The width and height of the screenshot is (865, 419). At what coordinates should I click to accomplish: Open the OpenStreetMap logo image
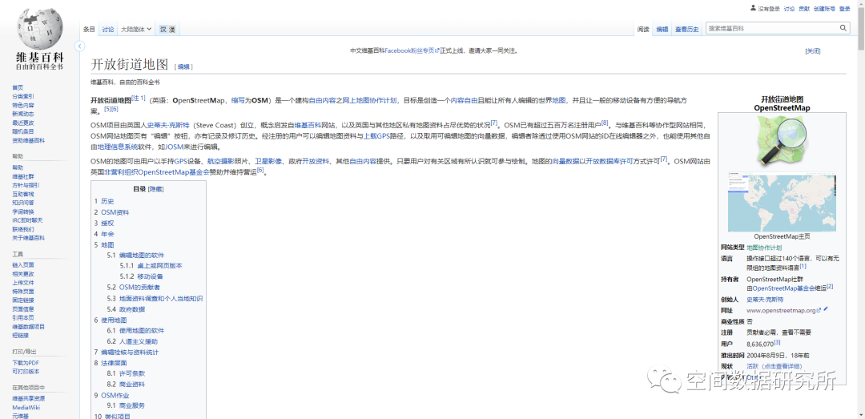782,139
